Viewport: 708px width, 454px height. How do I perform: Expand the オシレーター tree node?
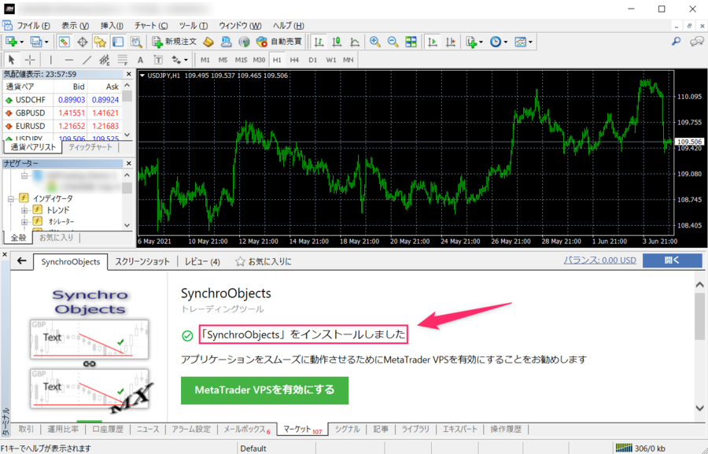tap(24, 222)
